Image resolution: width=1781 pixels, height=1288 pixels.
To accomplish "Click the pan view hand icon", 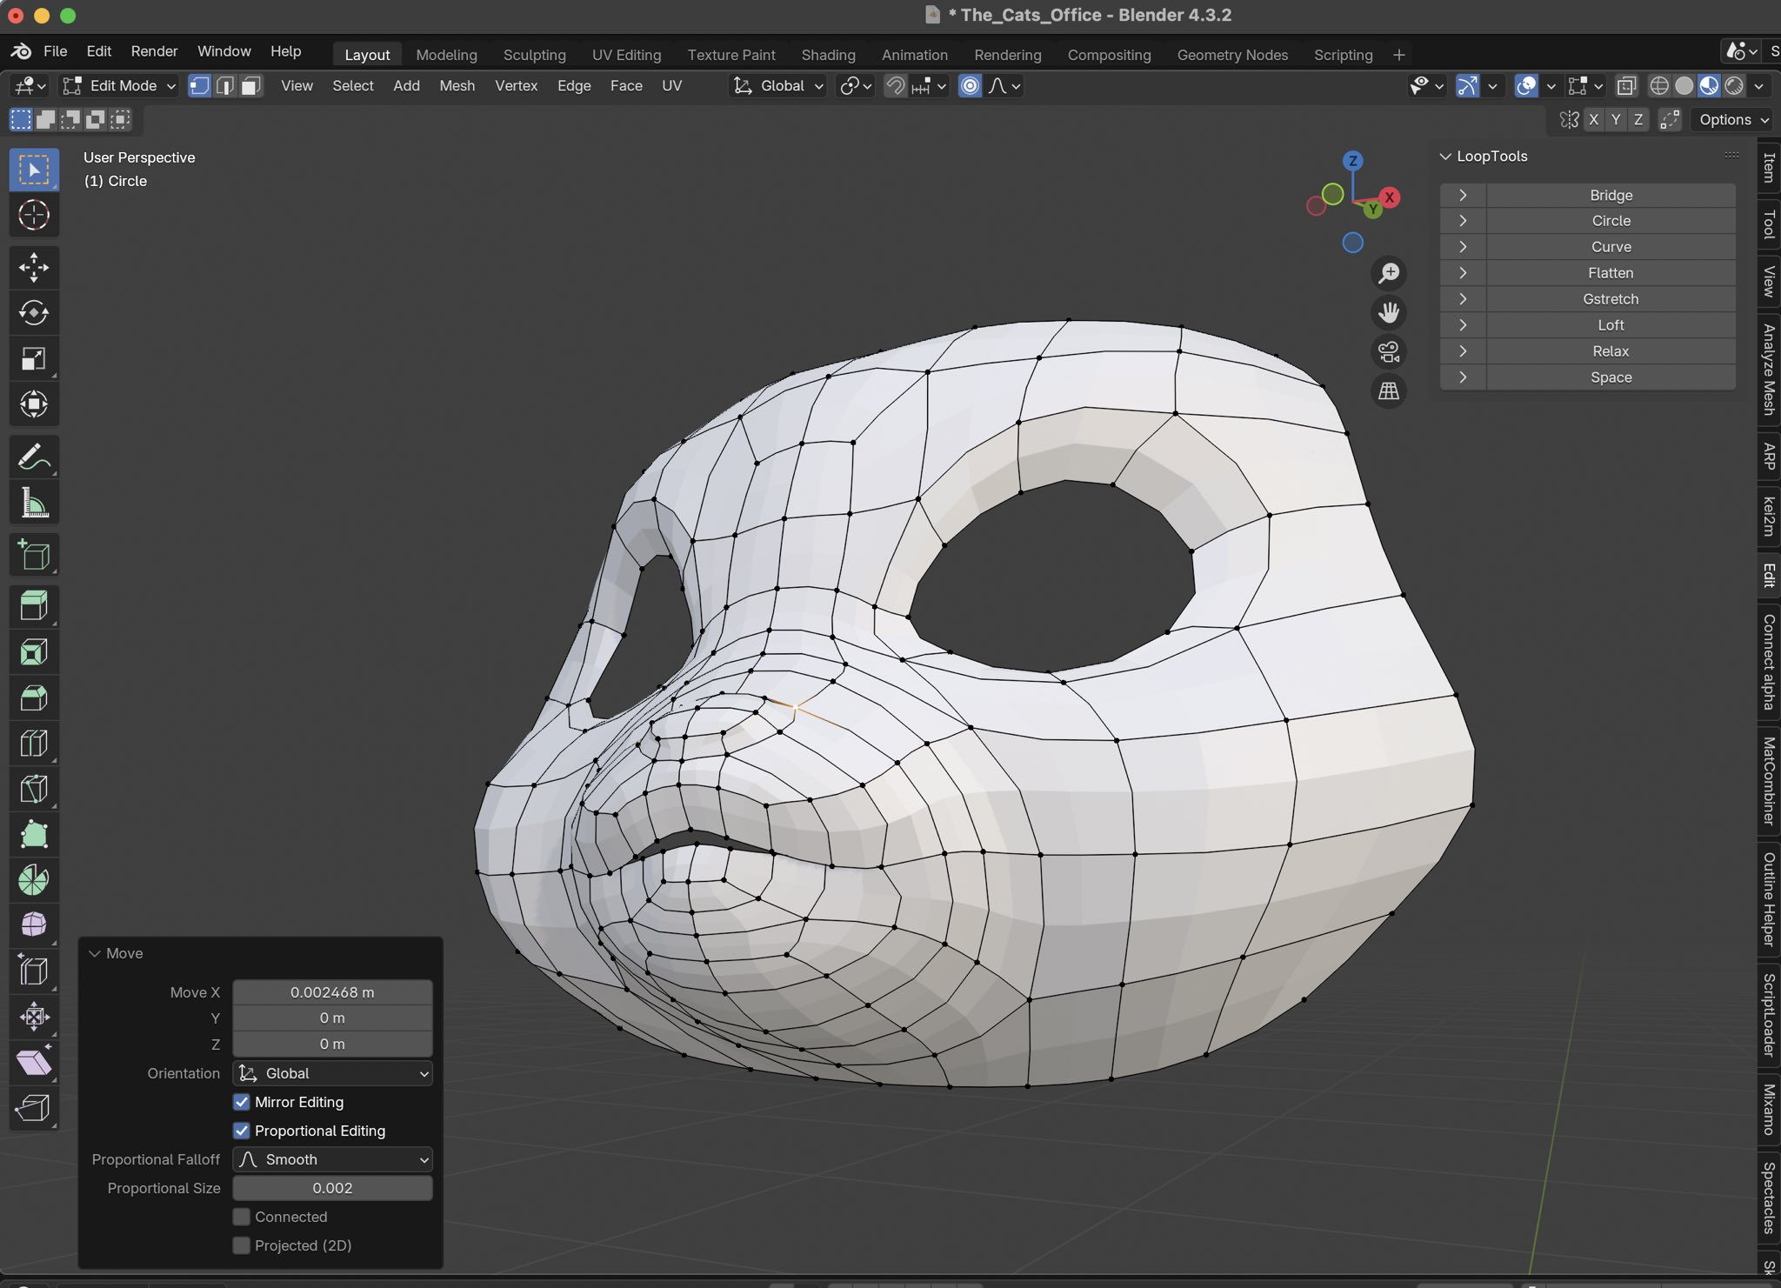I will coord(1389,312).
